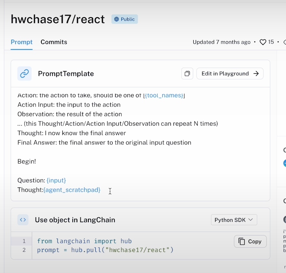Click 'Thought: I now know the final answer'

pyautogui.click(x=72, y=133)
